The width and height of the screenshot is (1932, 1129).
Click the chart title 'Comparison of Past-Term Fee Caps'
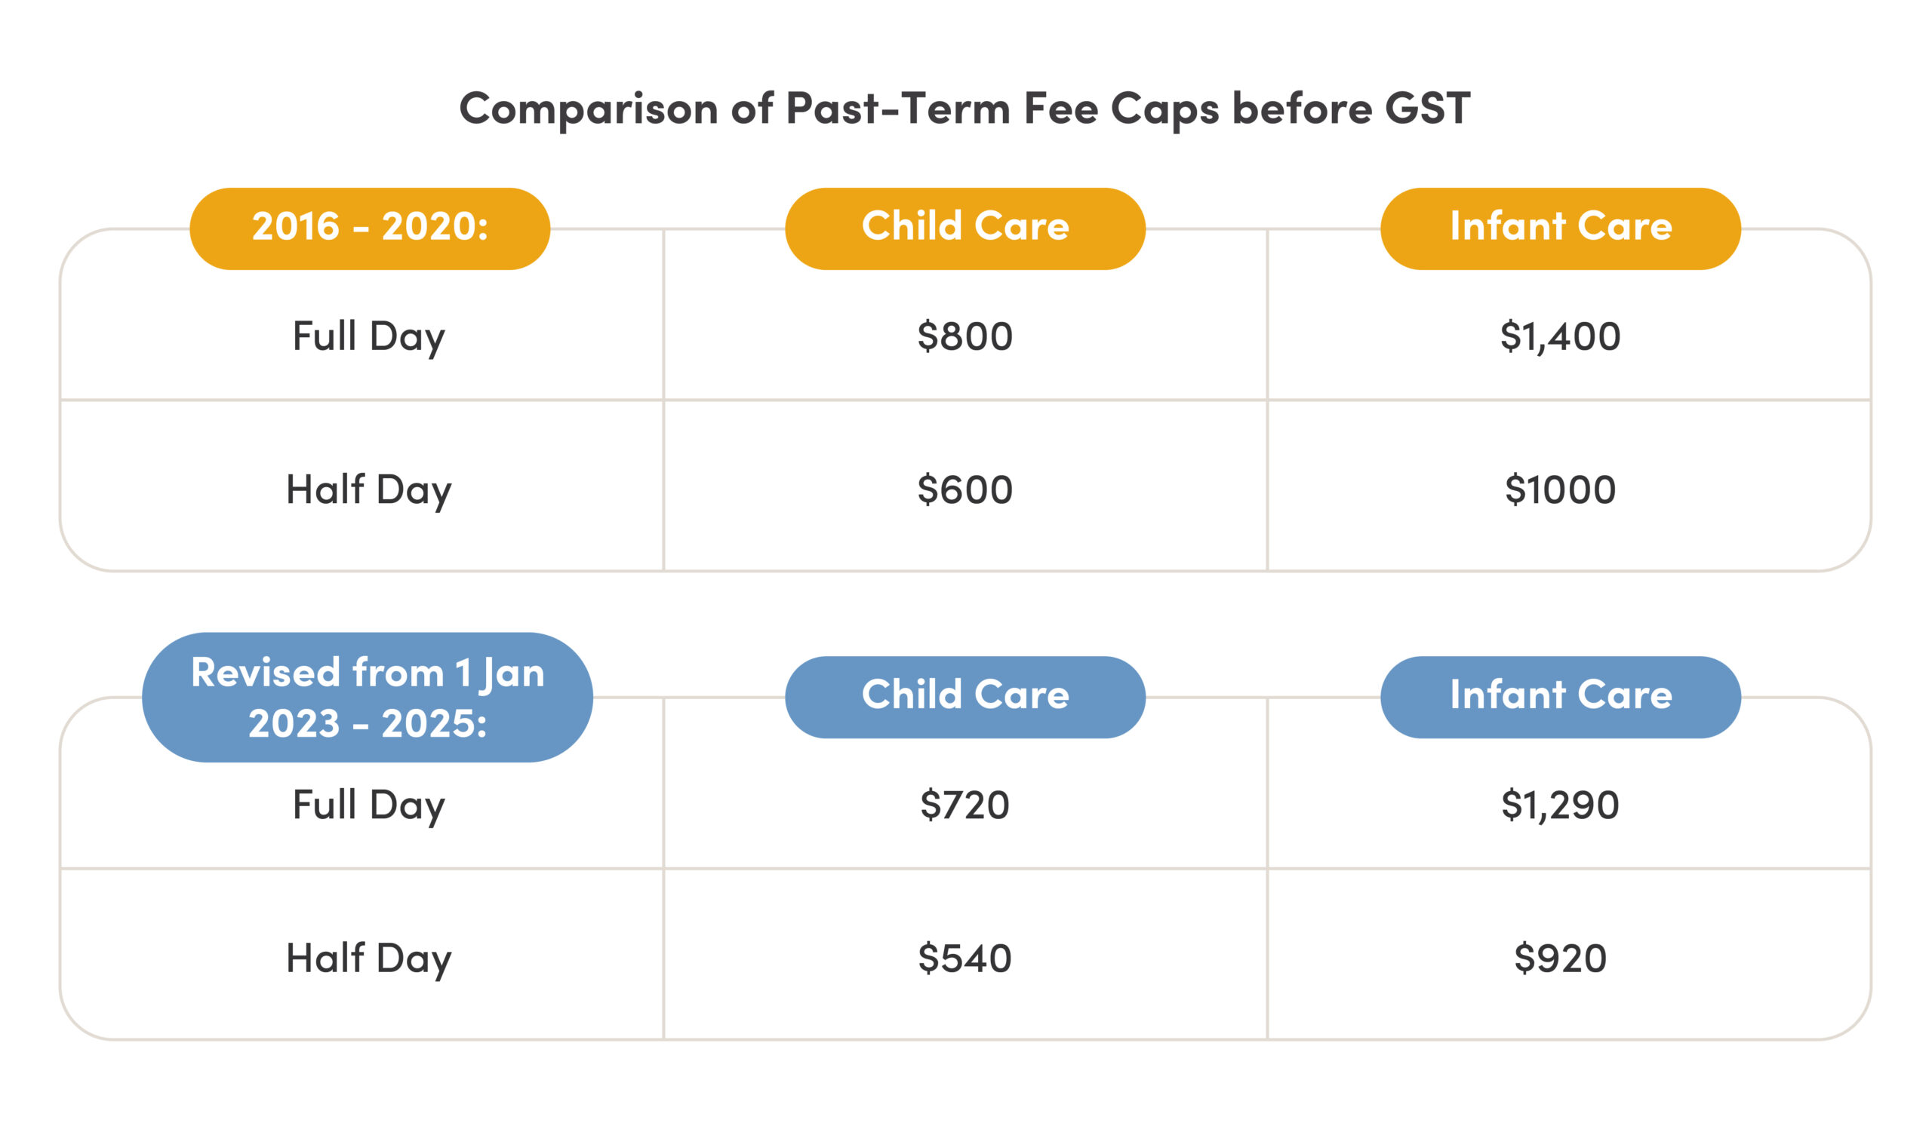tap(843, 109)
